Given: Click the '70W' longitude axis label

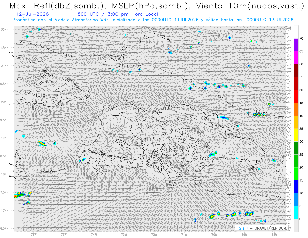Looking at the screenshot, I should click(x=214, y=234).
